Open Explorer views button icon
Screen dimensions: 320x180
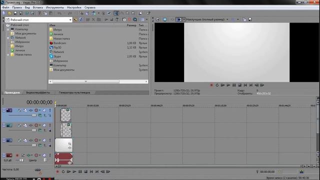(x=142, y=19)
